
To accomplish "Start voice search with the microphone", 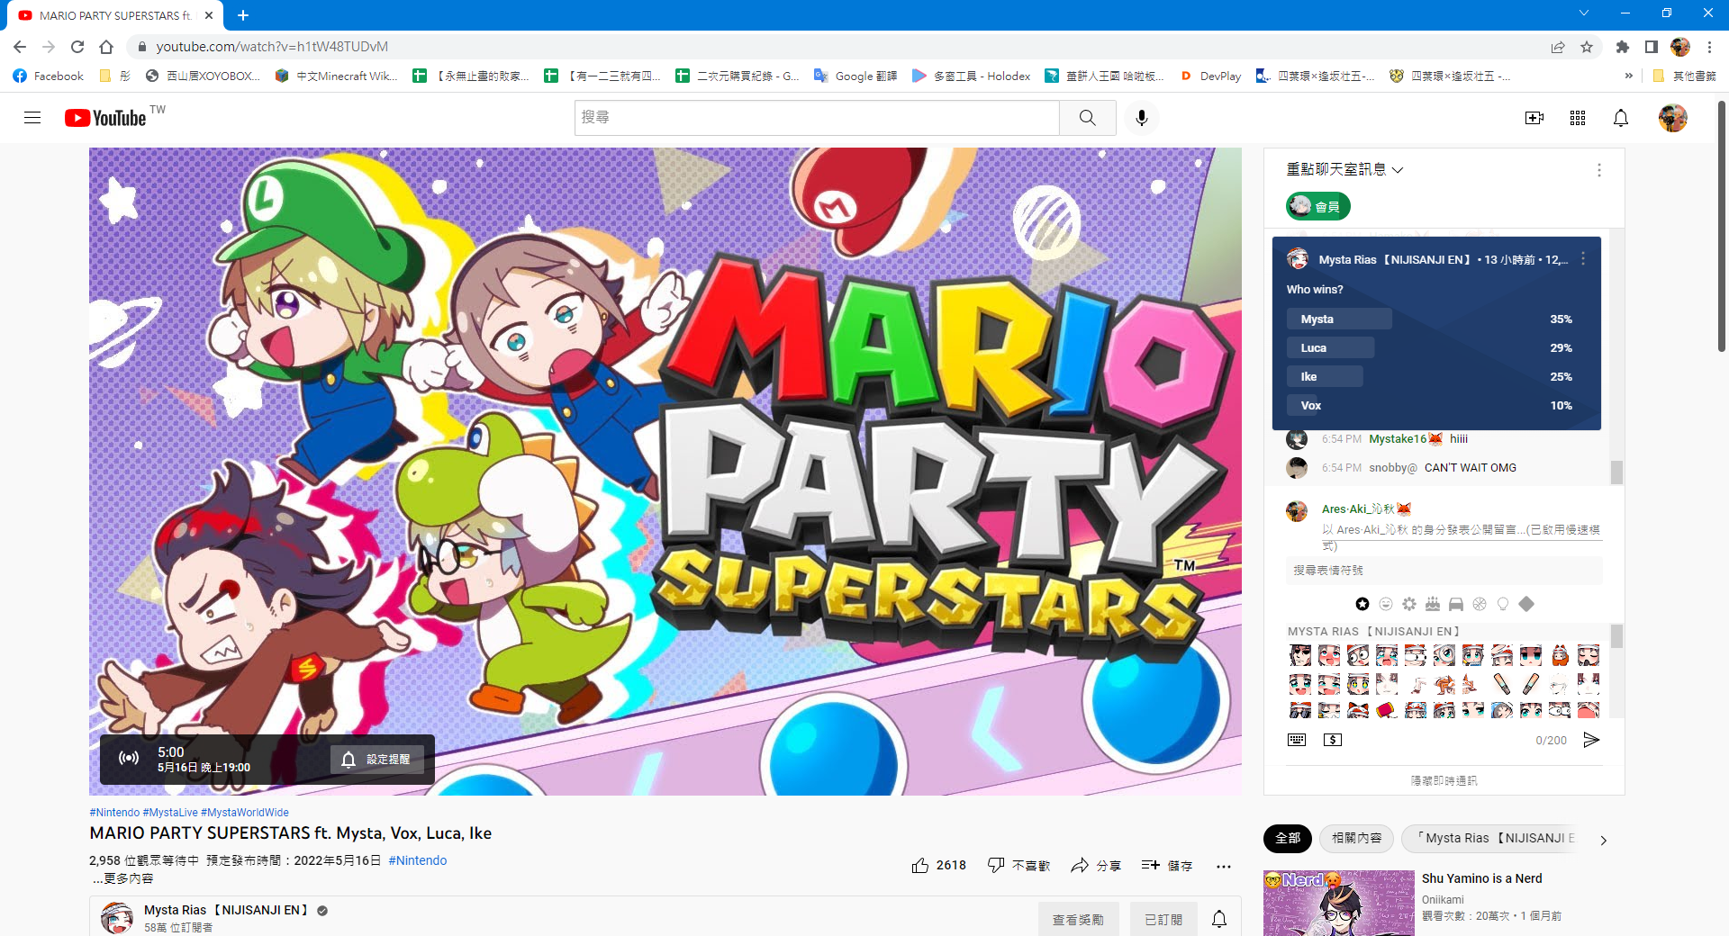I will coord(1142,118).
